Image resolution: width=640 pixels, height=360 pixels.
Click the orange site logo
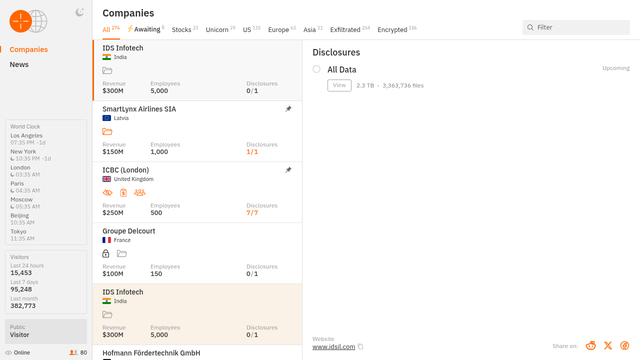point(20,21)
